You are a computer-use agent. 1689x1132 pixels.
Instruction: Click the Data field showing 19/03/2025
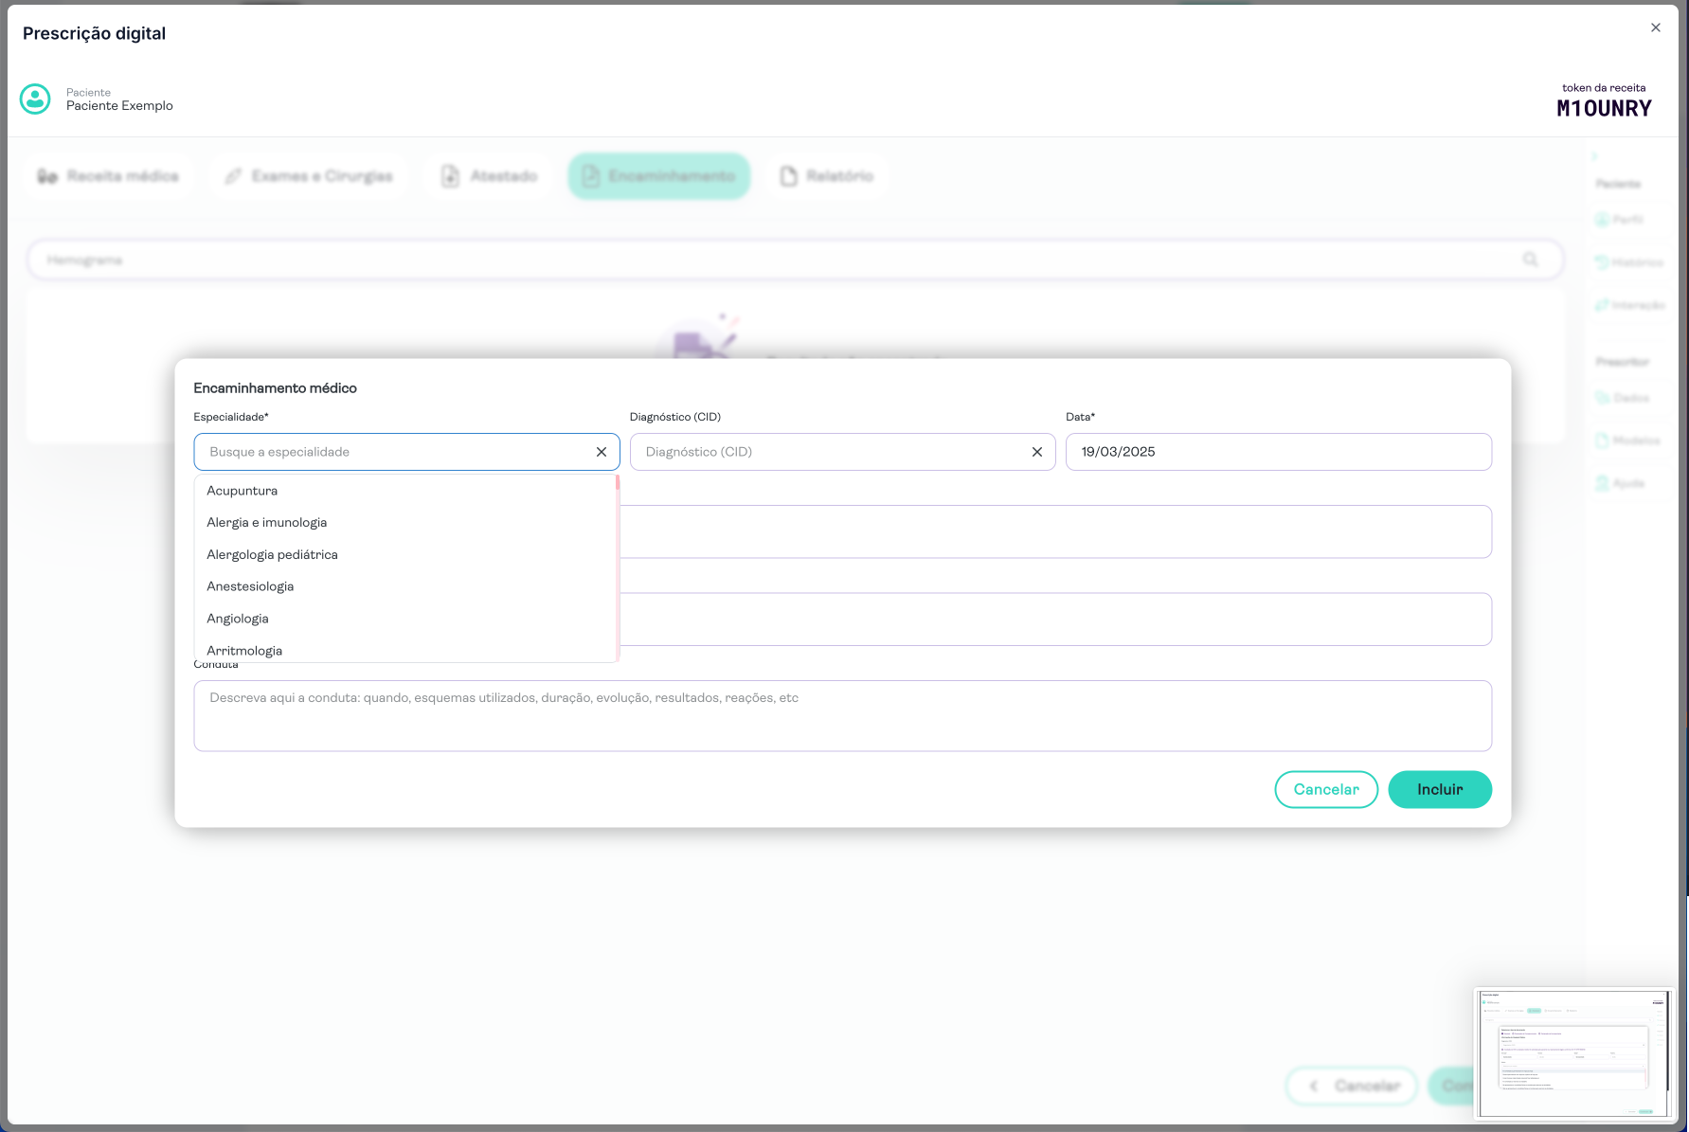coord(1277,452)
